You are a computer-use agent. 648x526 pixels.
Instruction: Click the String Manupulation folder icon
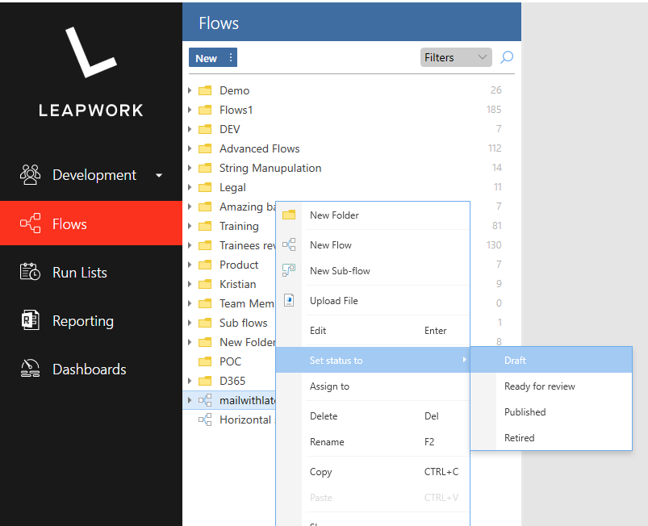[x=205, y=168]
